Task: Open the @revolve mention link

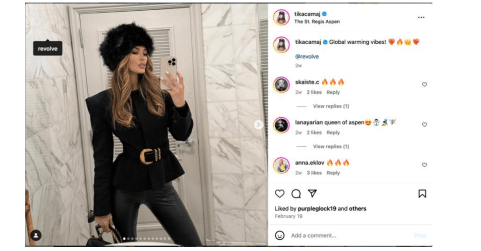Action: click(307, 56)
